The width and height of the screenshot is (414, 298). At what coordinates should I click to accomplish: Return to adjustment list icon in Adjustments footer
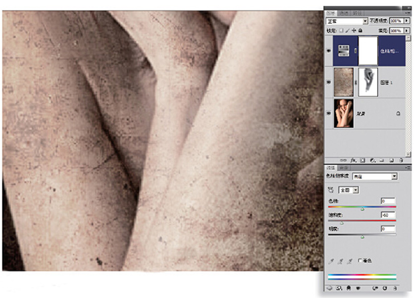click(330, 288)
